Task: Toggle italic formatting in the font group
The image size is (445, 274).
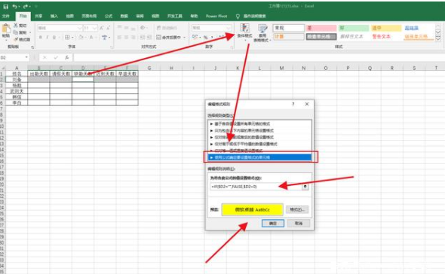Action: pyautogui.click(x=47, y=37)
